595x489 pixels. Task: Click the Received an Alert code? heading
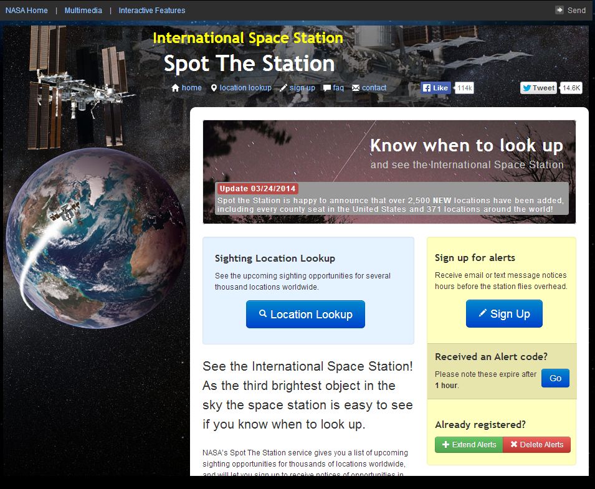tap(491, 356)
